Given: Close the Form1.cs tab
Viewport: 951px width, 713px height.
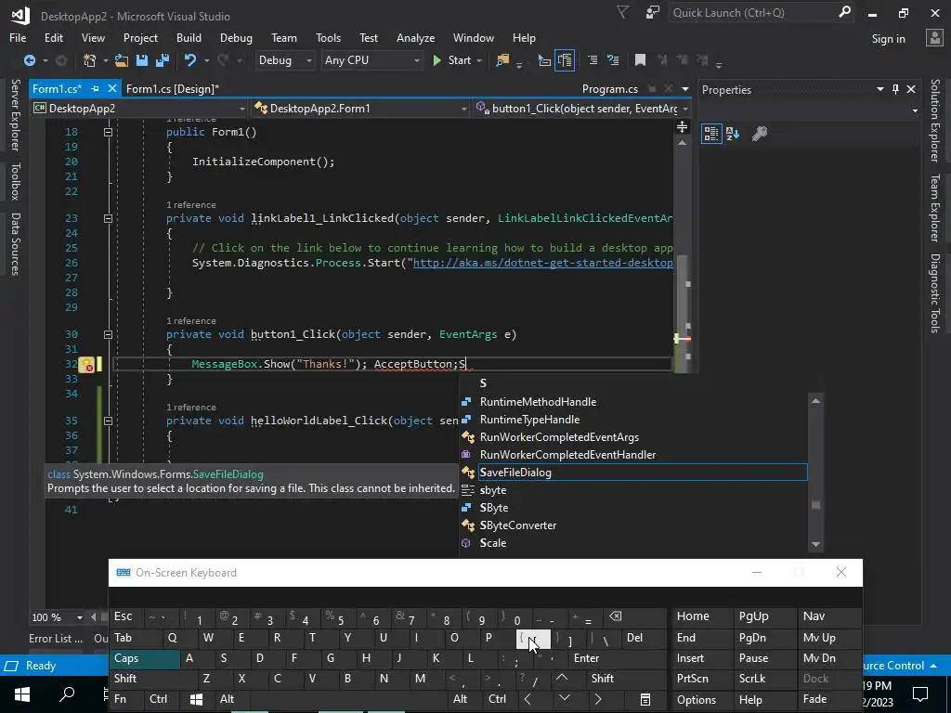Looking at the screenshot, I should click(112, 88).
